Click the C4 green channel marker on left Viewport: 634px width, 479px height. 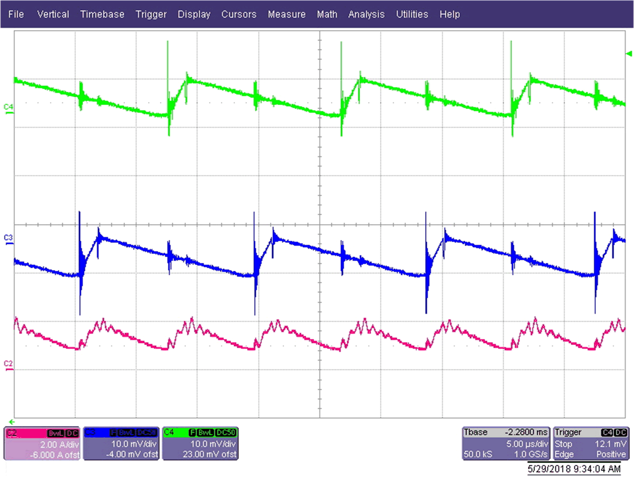(8, 108)
